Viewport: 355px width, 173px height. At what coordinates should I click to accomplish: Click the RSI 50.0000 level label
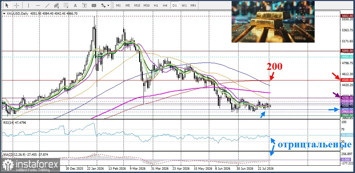347,135
